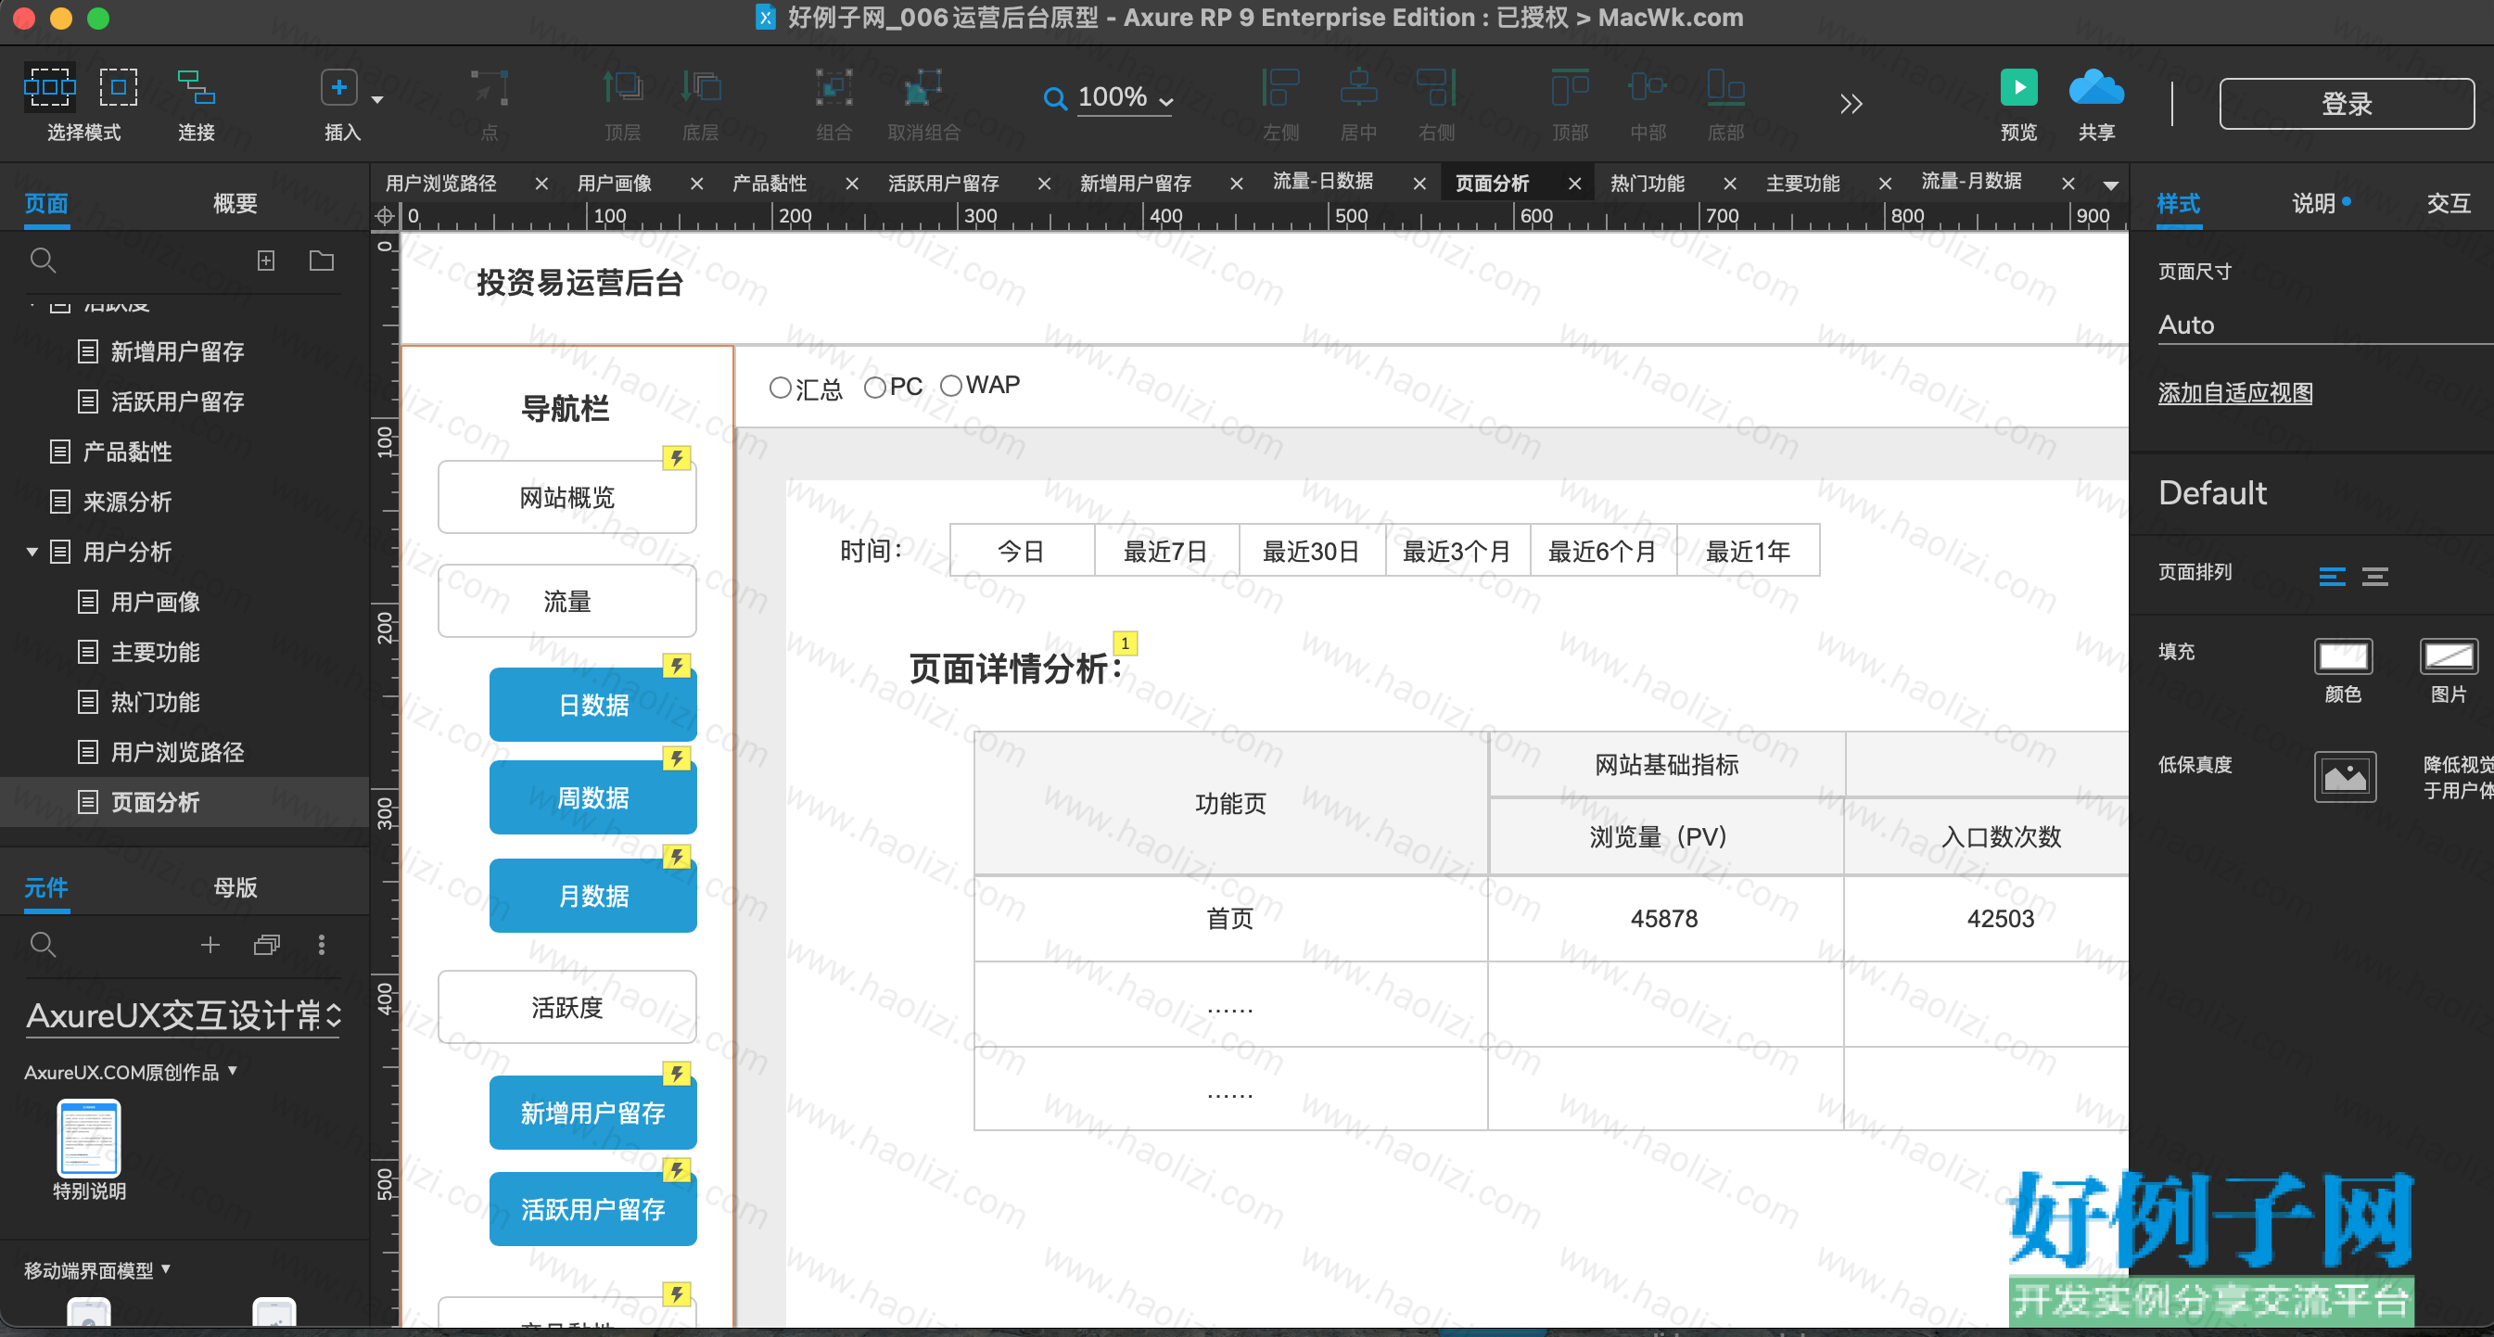Open the AxureUX library selector dropdown

[184, 1015]
